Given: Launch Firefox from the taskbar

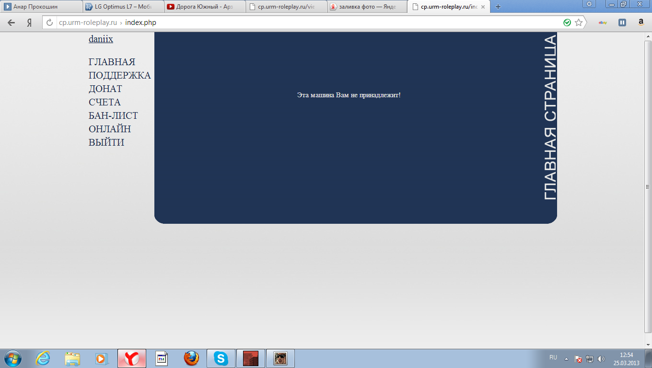Looking at the screenshot, I should tap(191, 358).
